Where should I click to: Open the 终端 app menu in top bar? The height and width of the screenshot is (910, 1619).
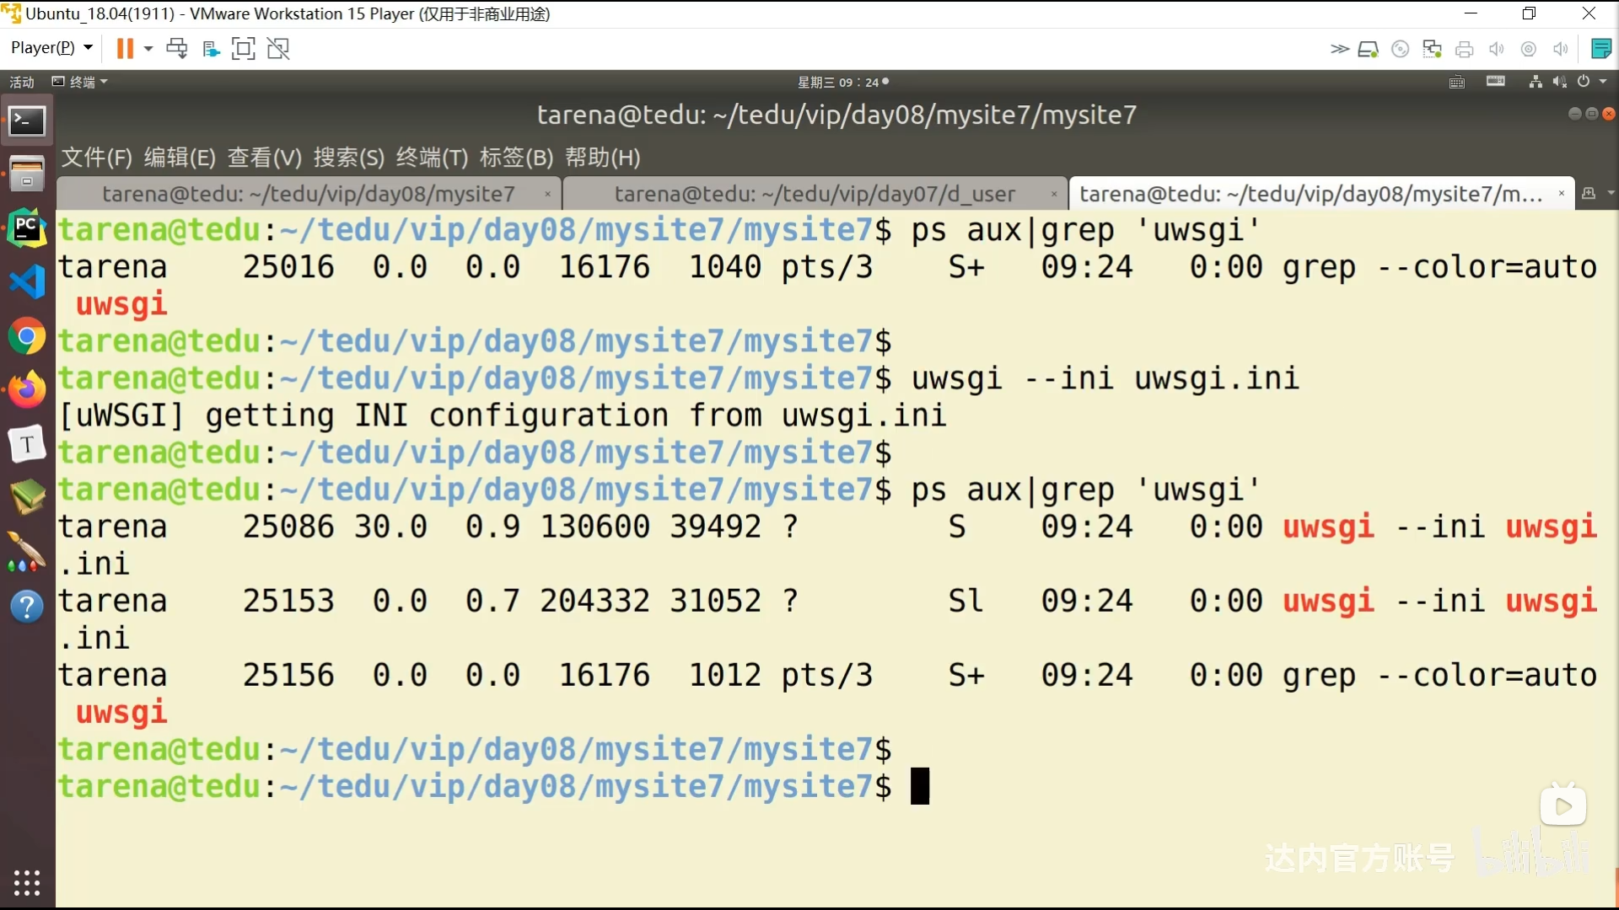click(x=80, y=82)
